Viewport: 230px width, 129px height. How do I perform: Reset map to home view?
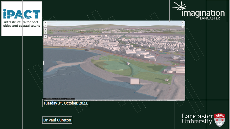(x=45, y=29)
